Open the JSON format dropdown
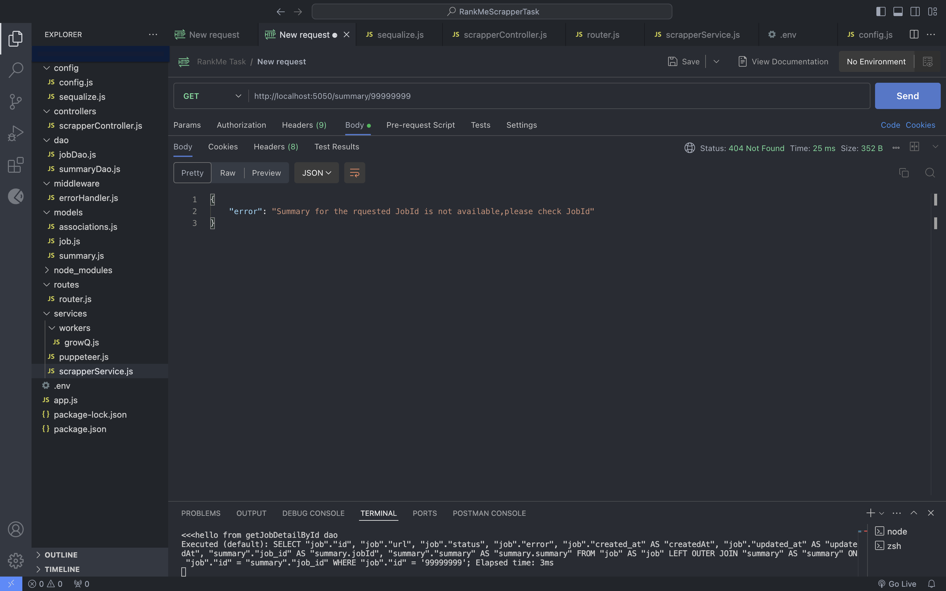The width and height of the screenshot is (946, 591). point(316,173)
